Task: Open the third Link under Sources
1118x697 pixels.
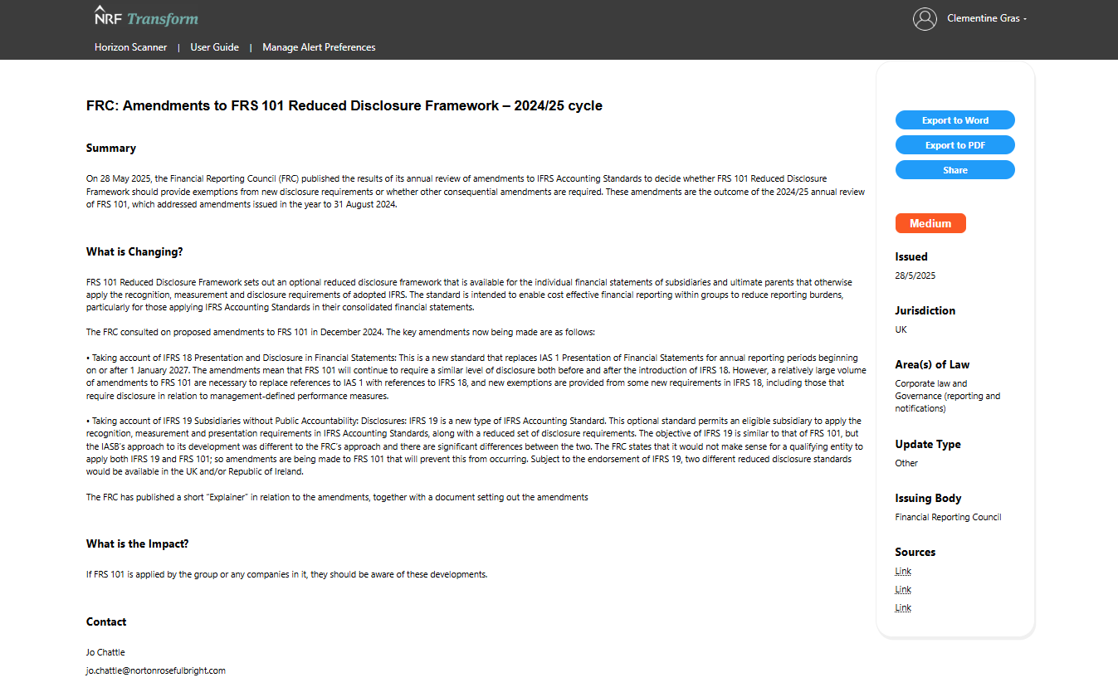Action: [x=903, y=607]
